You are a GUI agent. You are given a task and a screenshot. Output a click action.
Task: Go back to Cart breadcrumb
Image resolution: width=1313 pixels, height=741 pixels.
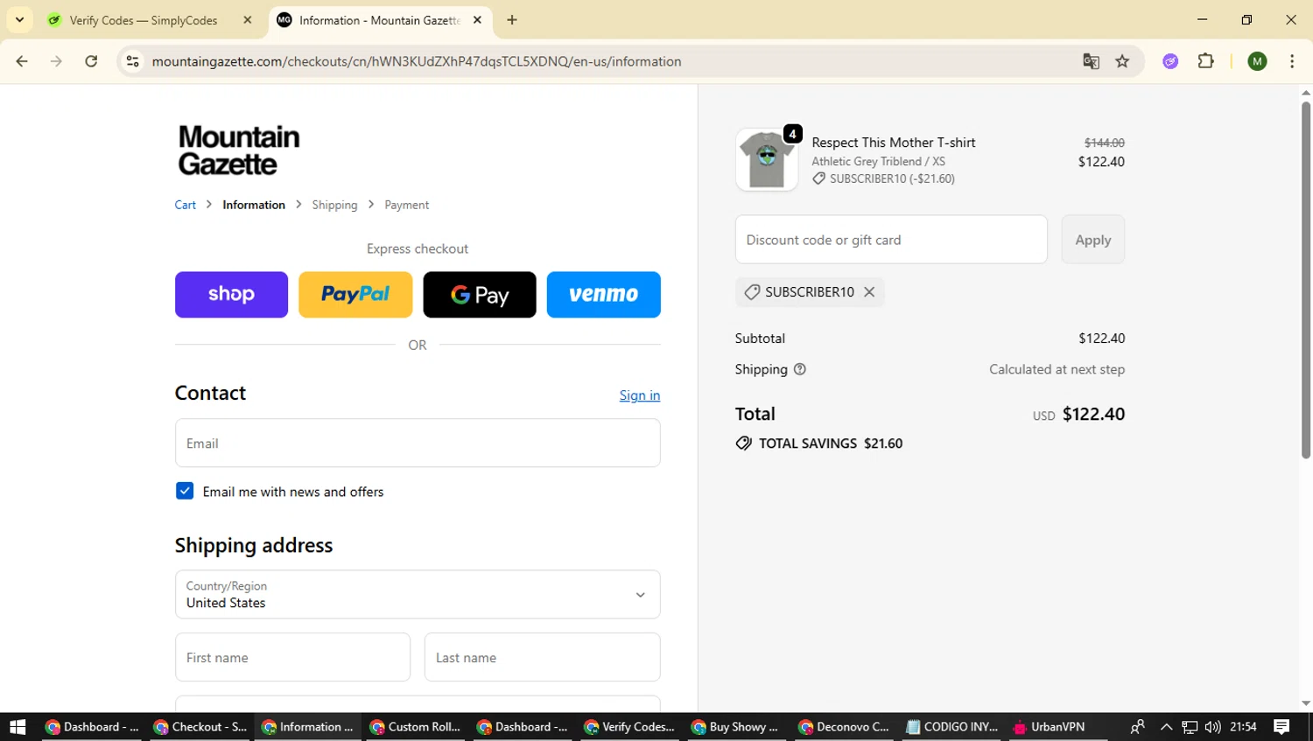186,205
